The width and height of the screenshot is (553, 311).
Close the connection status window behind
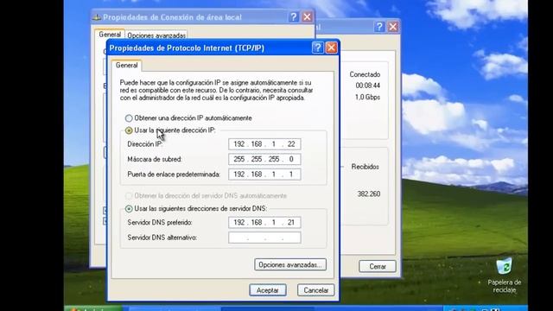pyautogui.click(x=393, y=27)
